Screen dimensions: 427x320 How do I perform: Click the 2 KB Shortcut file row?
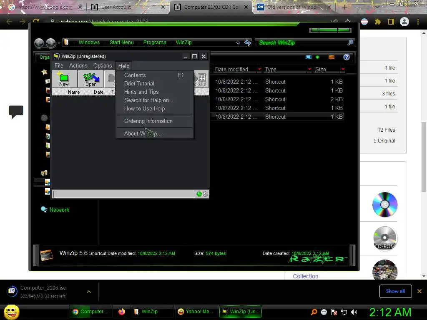click(277, 99)
